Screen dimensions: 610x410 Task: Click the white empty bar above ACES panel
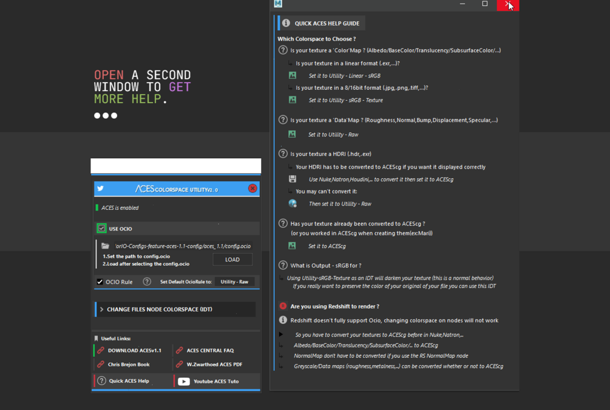click(x=176, y=166)
